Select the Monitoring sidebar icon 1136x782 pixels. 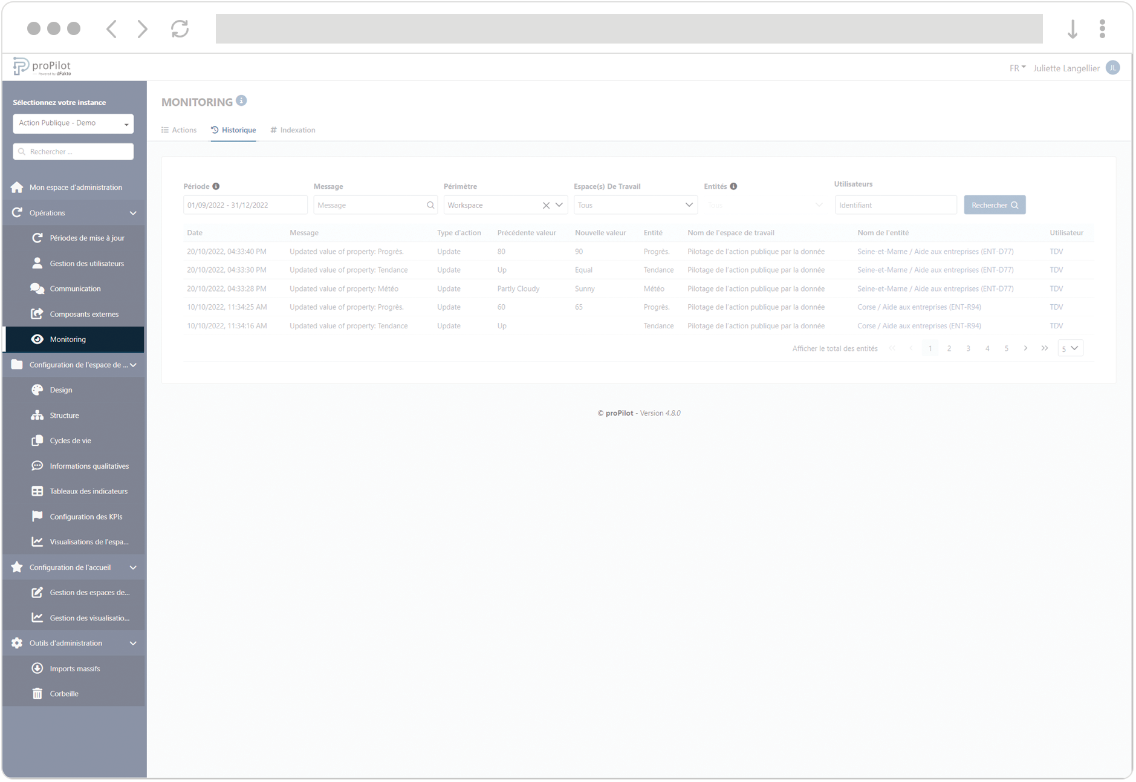coord(37,339)
